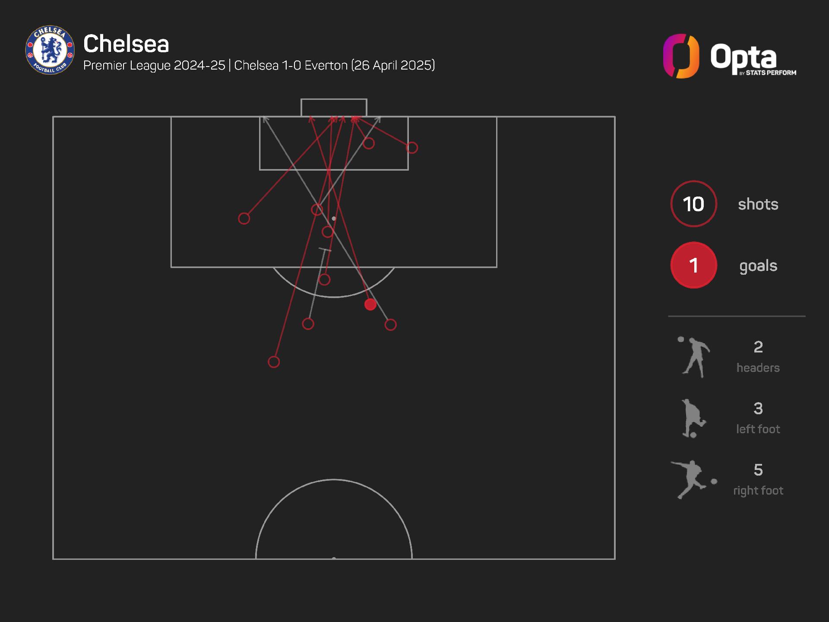This screenshot has width=829, height=622.
Task: Click the 'right foot' label text
Action: pos(758,491)
